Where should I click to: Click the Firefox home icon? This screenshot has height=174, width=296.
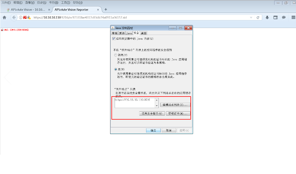pyautogui.click(x=4, y=18)
